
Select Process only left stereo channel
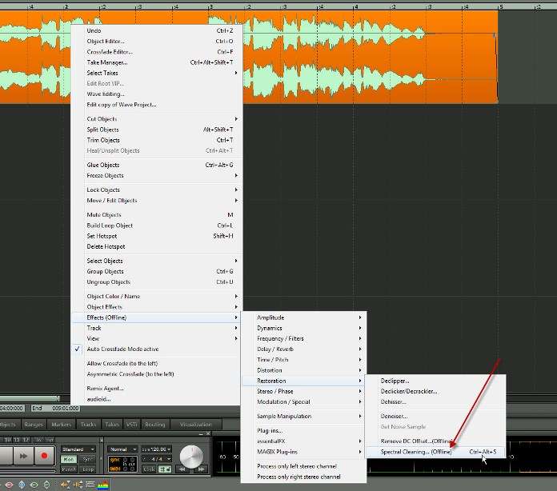304,466
